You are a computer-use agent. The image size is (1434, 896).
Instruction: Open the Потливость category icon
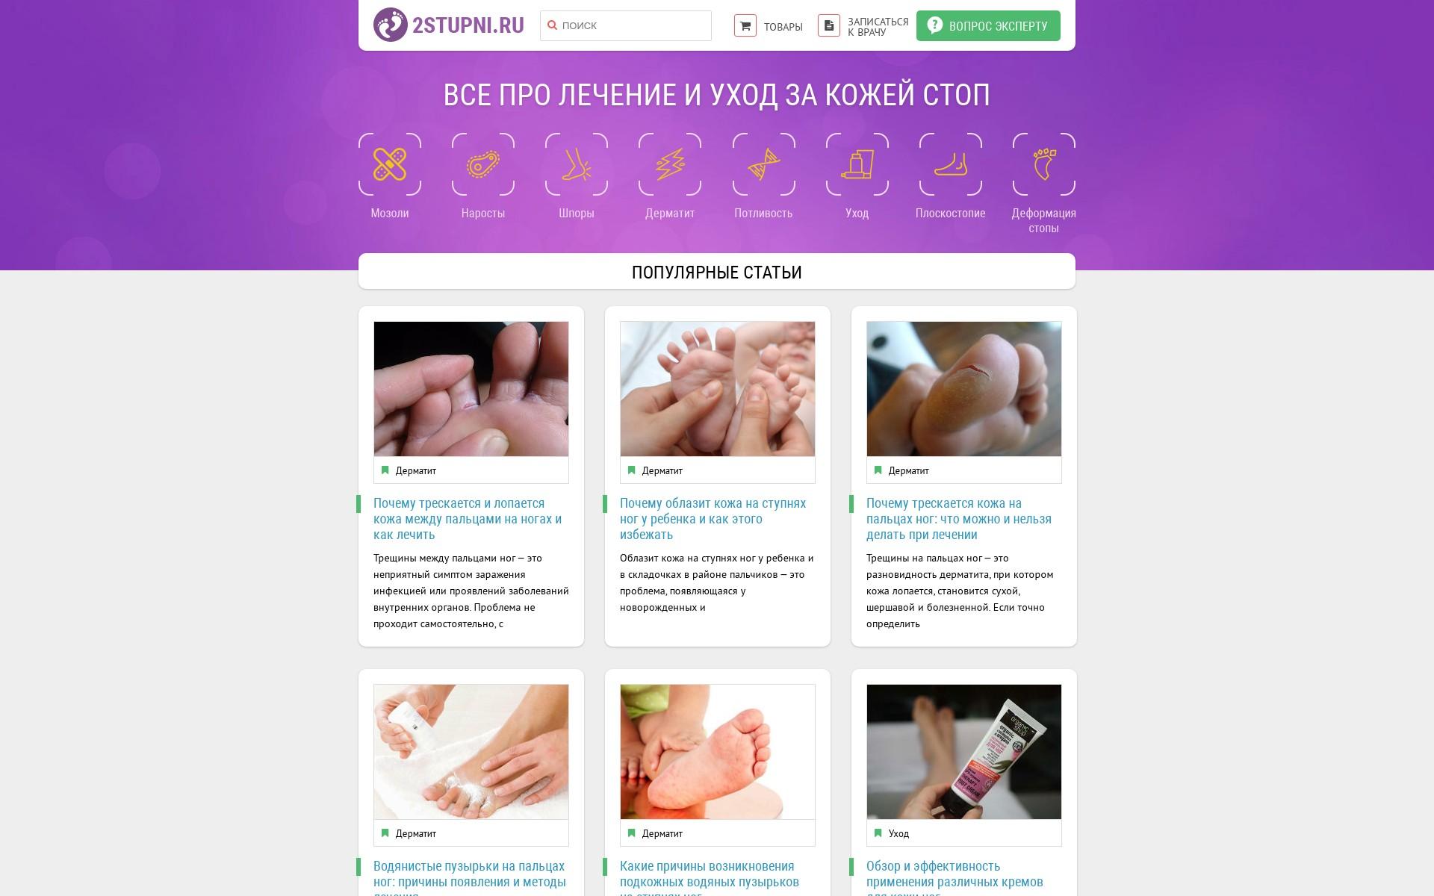[x=763, y=164]
